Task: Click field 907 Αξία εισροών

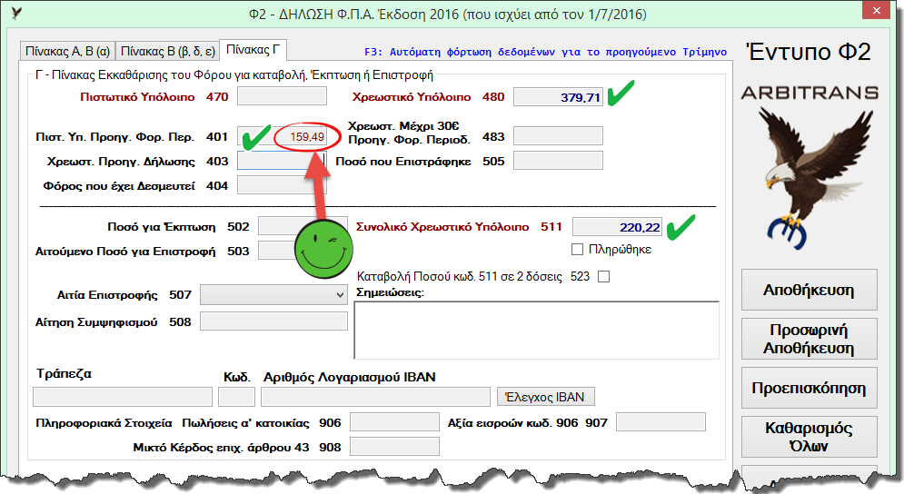Action: (x=661, y=422)
